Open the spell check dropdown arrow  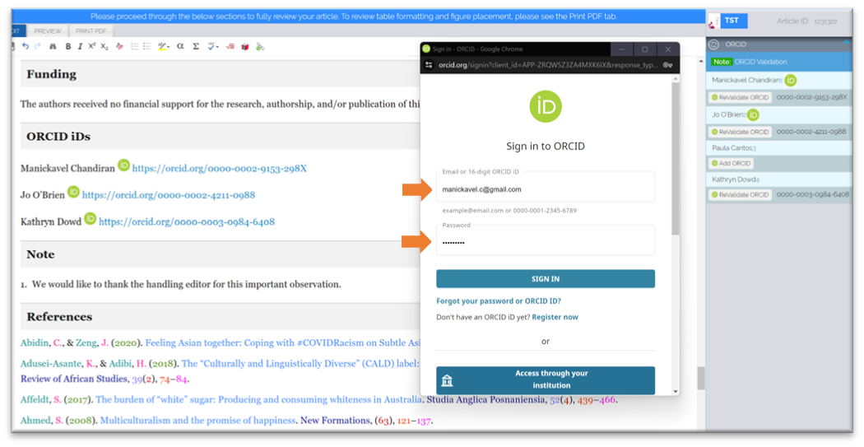tap(217, 47)
